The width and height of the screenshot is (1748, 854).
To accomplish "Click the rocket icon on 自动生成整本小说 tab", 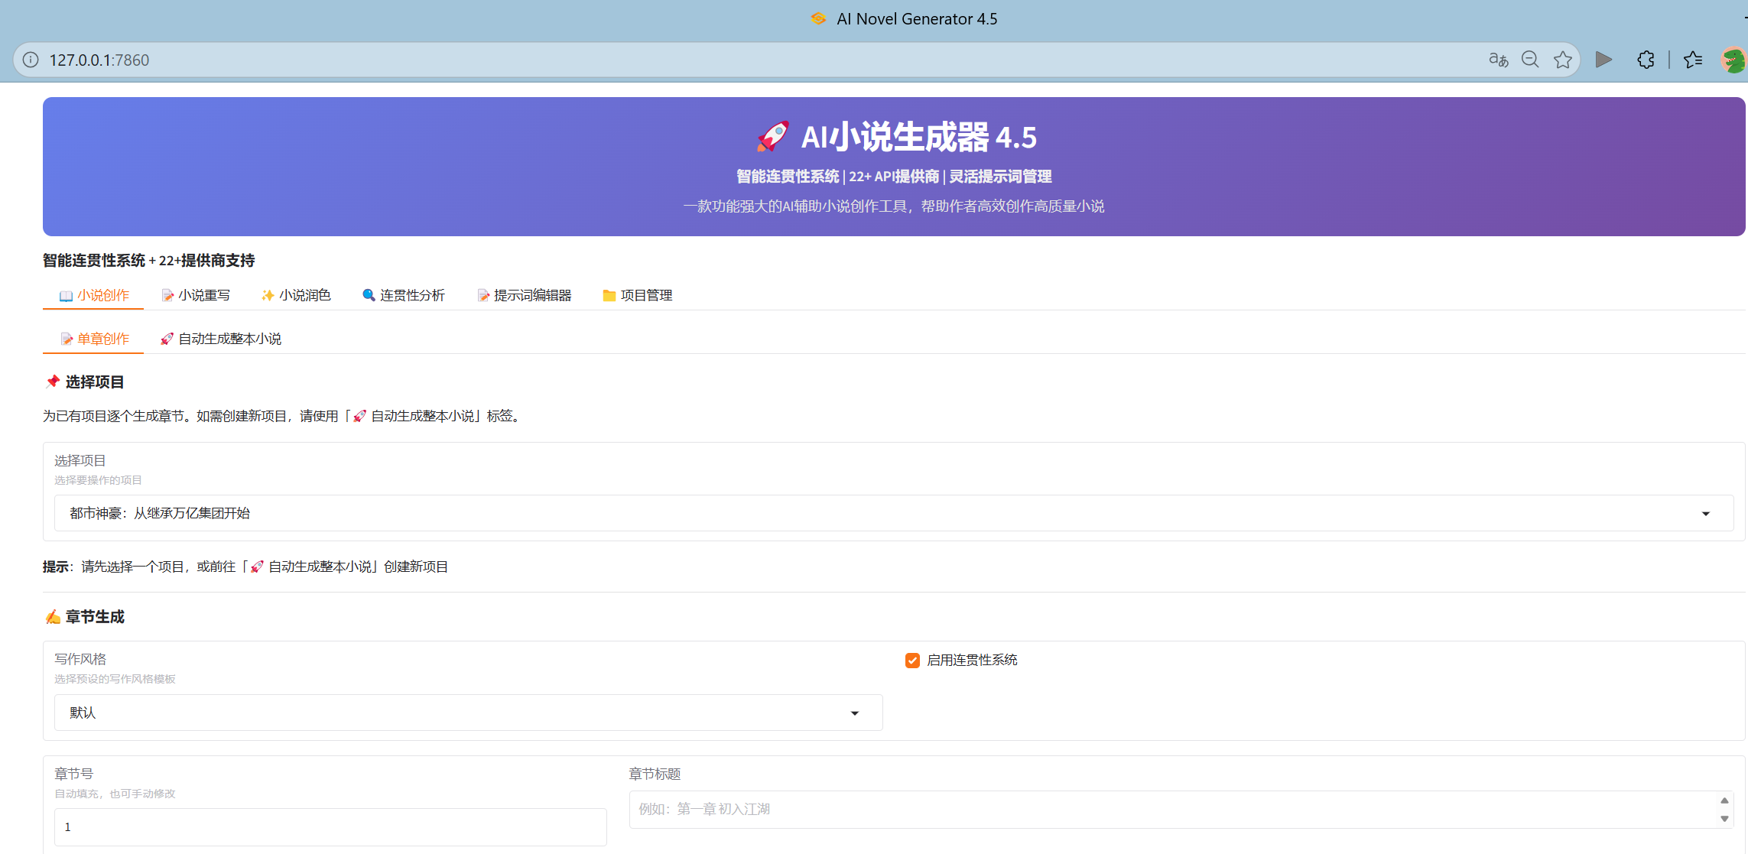I will click(x=167, y=339).
